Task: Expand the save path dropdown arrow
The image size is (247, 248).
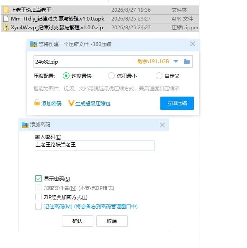Action: (176, 61)
